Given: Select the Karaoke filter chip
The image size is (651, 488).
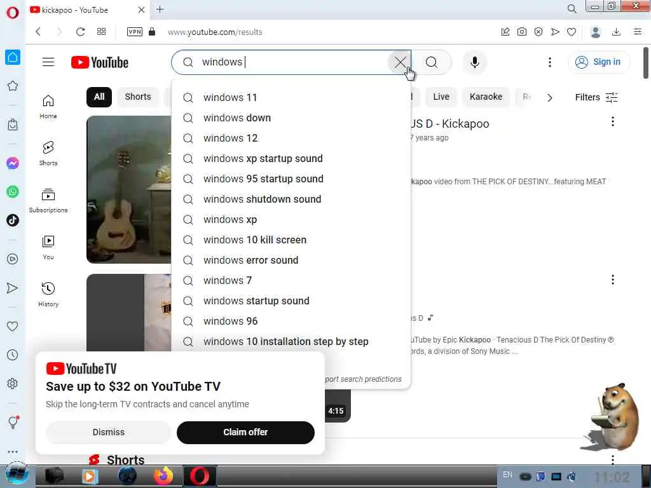Looking at the screenshot, I should click(486, 97).
